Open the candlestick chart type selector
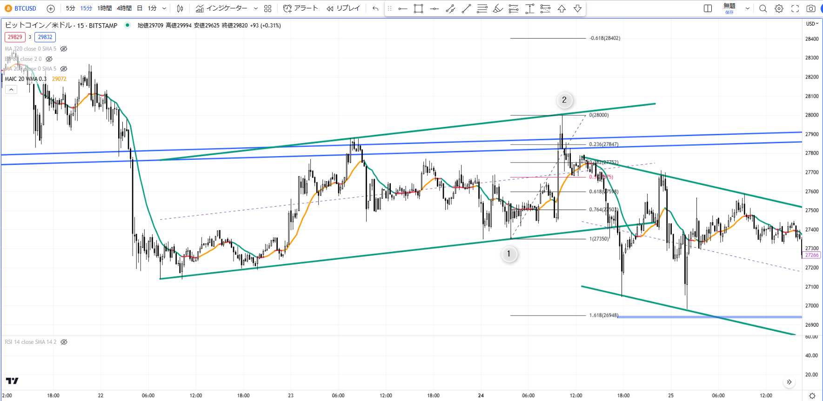 click(180, 8)
